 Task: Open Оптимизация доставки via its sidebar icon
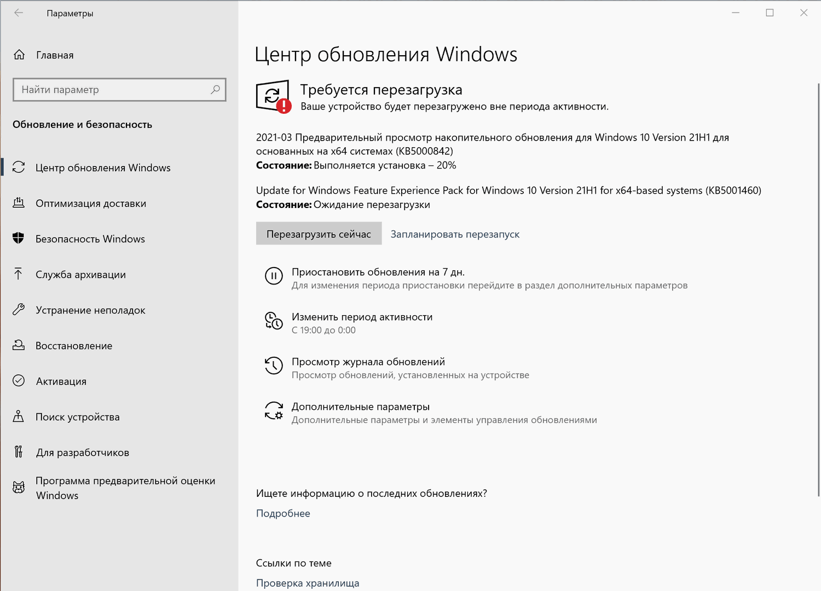click(x=19, y=203)
